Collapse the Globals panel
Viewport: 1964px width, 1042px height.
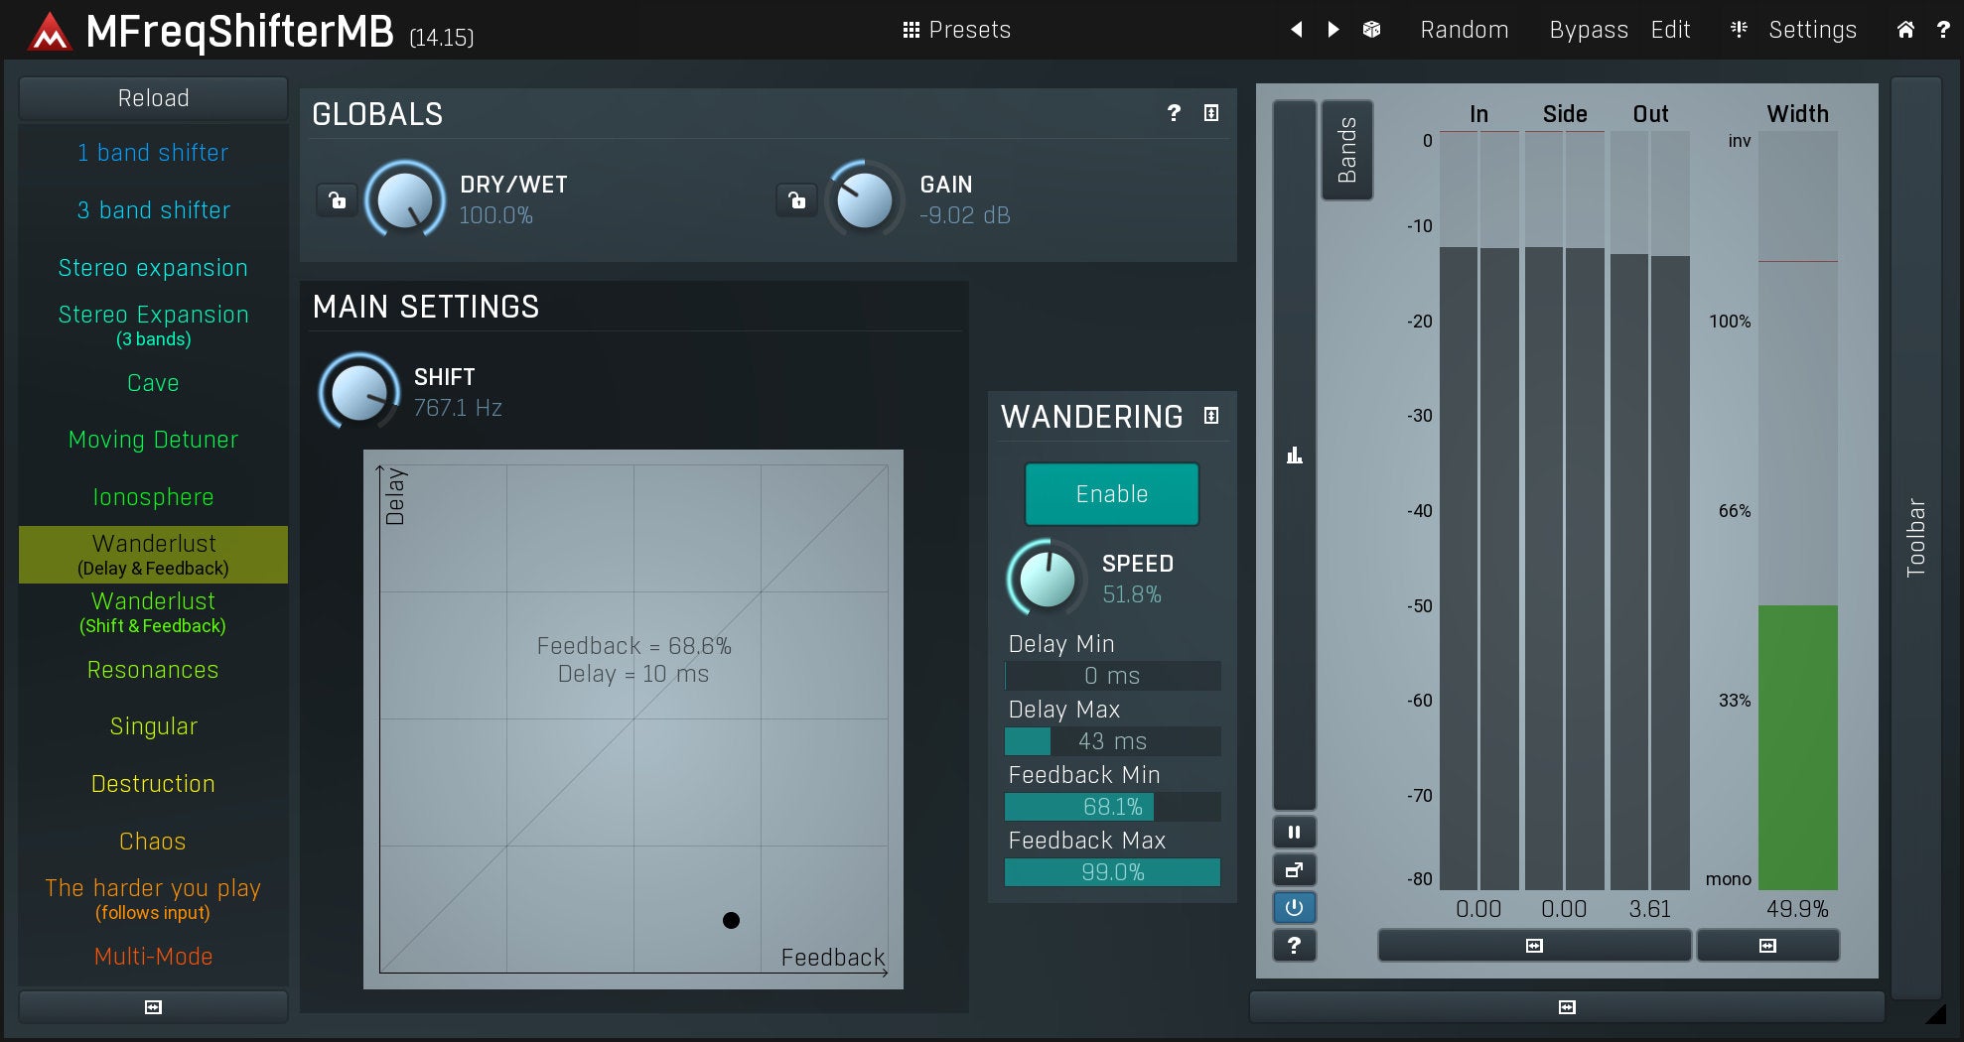(x=1211, y=113)
